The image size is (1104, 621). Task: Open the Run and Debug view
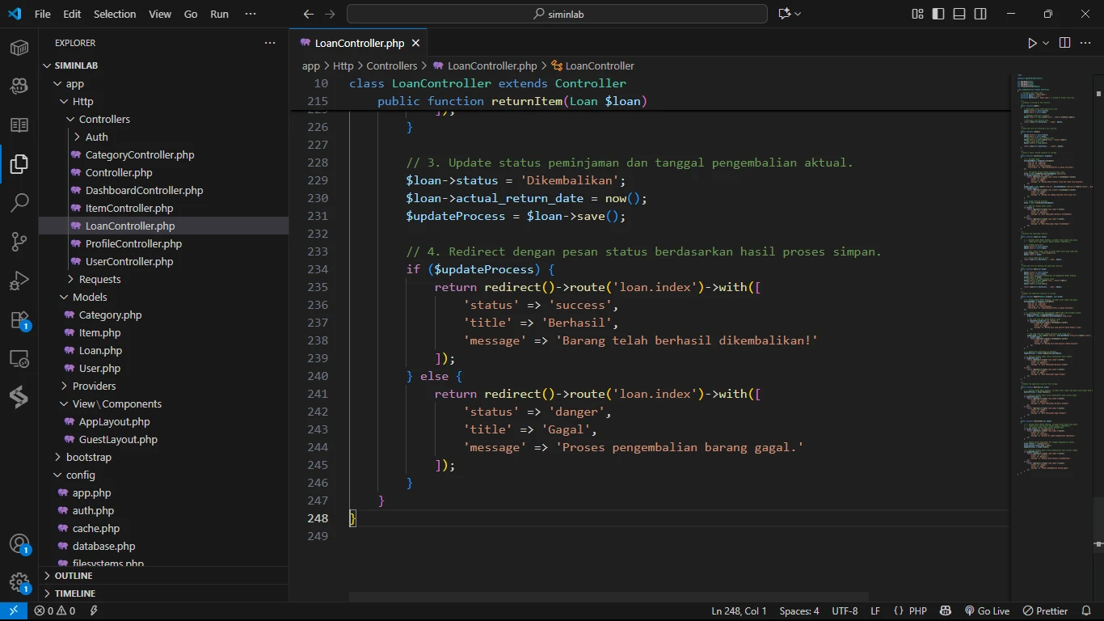tap(19, 281)
